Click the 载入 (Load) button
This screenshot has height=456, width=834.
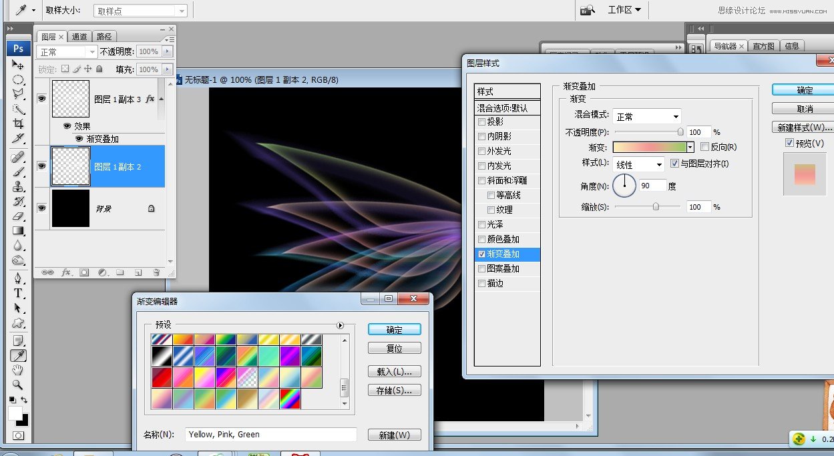pyautogui.click(x=394, y=371)
